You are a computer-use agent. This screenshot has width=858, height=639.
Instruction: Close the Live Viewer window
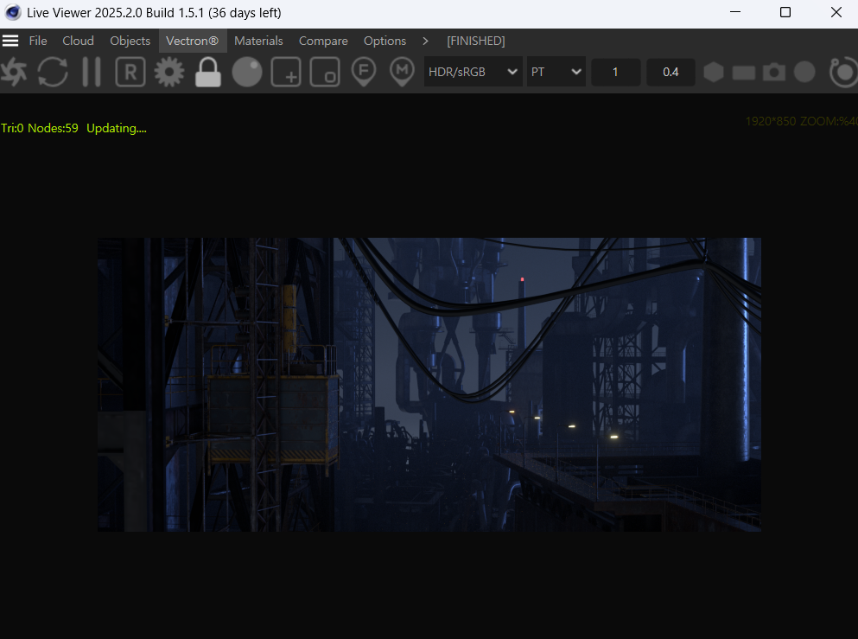[836, 12]
